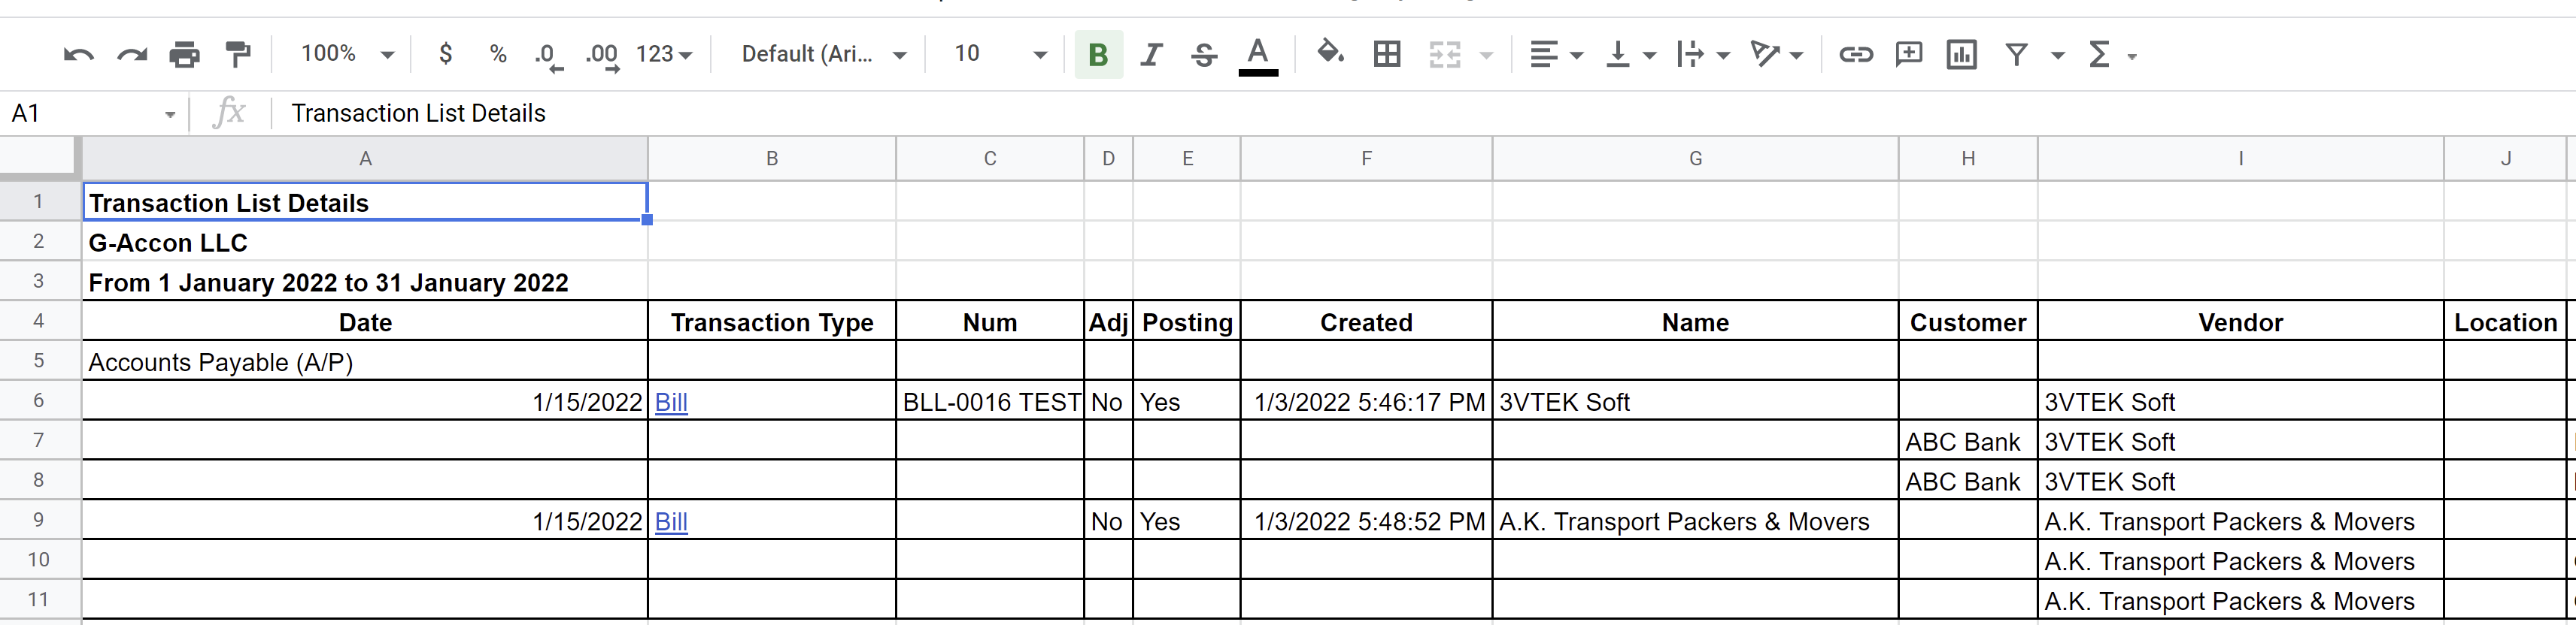Insert link with chain icon

1856,54
